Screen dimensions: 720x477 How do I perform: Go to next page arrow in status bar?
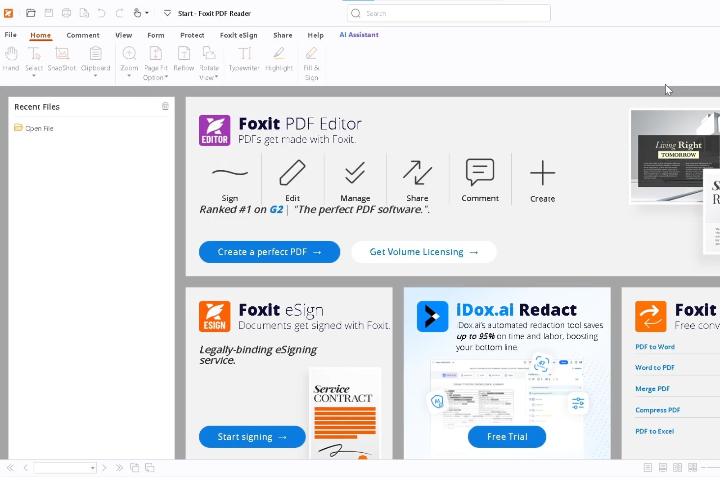click(104, 468)
